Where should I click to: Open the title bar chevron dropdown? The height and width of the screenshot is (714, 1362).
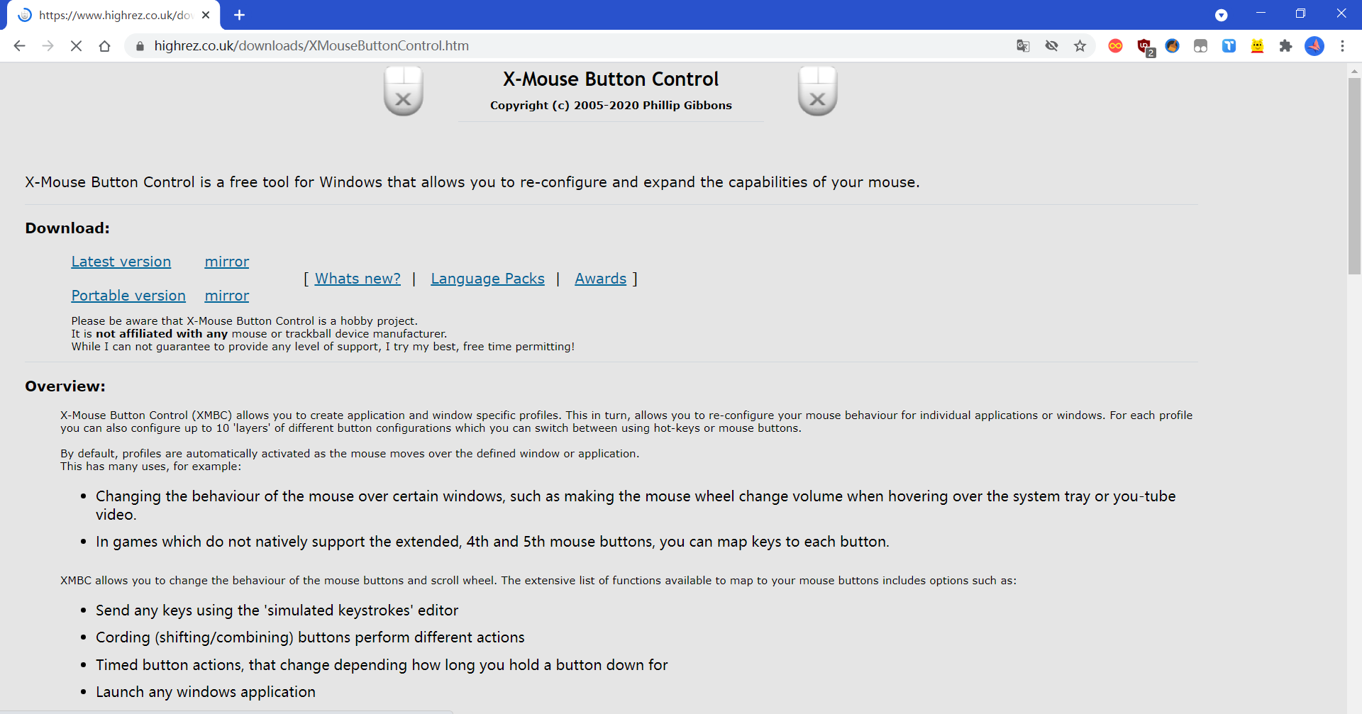[x=1222, y=15]
